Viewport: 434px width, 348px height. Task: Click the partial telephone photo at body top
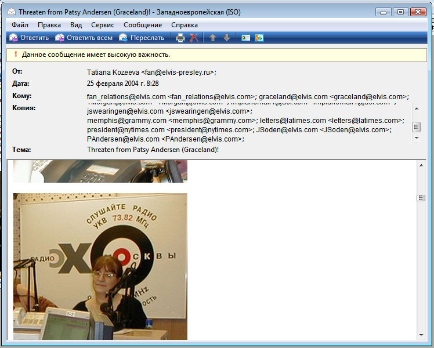coord(100,171)
